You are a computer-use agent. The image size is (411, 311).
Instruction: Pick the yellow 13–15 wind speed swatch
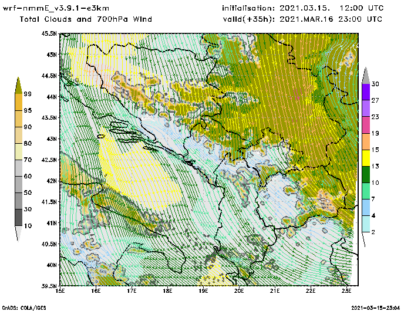366,158
